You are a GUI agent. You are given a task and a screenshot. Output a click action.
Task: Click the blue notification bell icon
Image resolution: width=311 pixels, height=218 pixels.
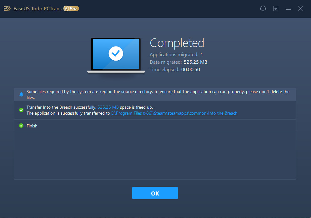click(x=21, y=94)
